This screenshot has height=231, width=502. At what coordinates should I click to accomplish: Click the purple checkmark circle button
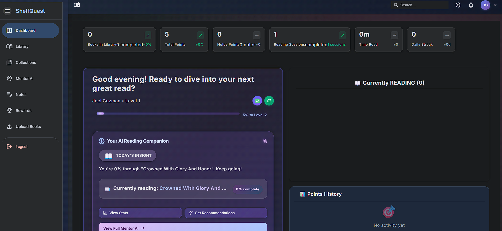[x=257, y=101]
